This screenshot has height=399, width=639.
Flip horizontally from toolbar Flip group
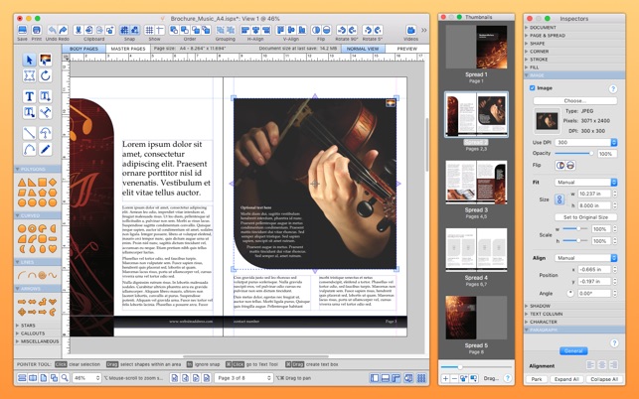[315, 30]
